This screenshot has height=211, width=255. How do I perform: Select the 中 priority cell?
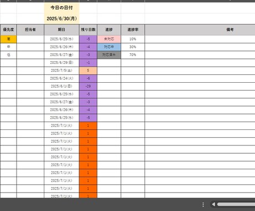tap(8, 47)
